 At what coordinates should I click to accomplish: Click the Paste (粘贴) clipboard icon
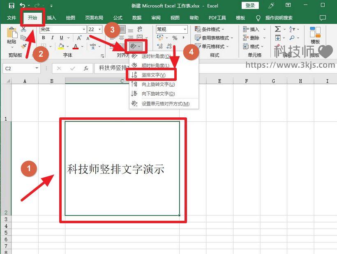coord(12,32)
